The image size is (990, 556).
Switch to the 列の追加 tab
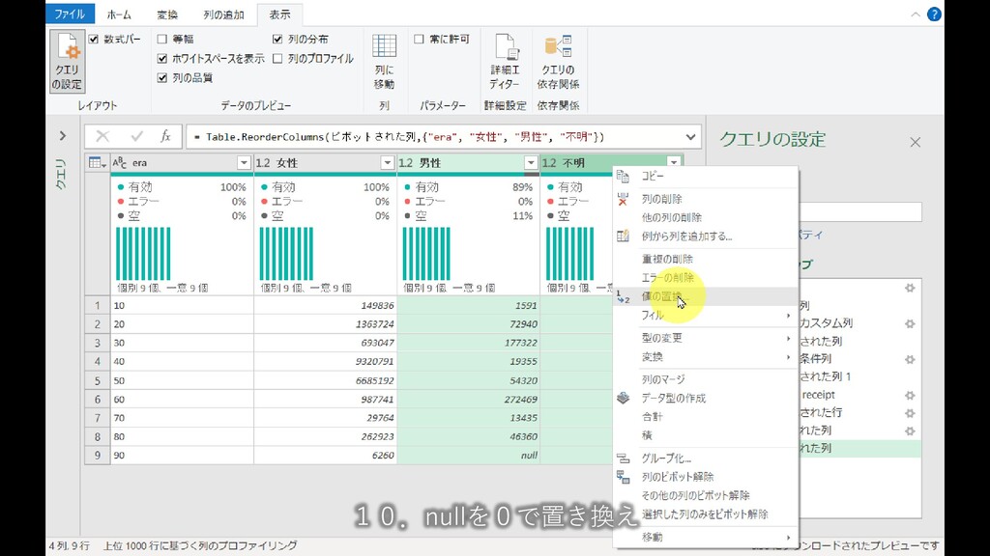coord(223,14)
